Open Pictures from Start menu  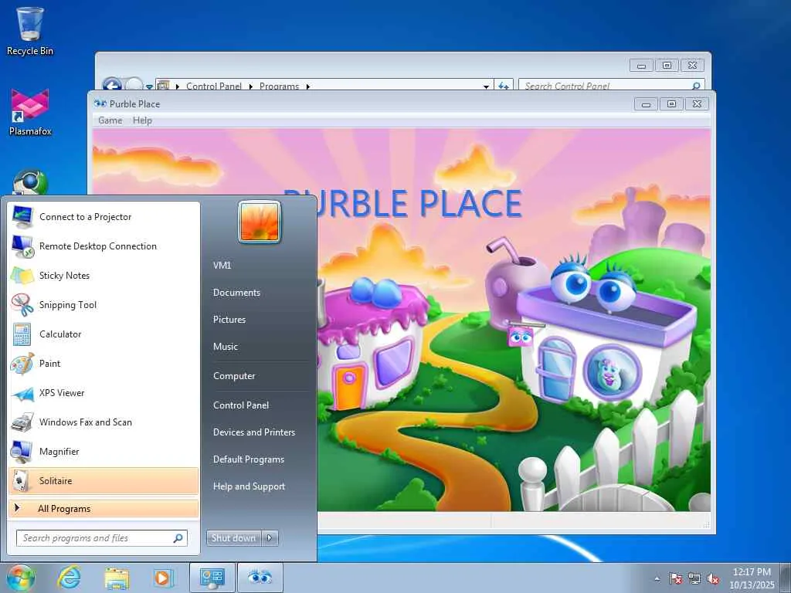click(229, 320)
